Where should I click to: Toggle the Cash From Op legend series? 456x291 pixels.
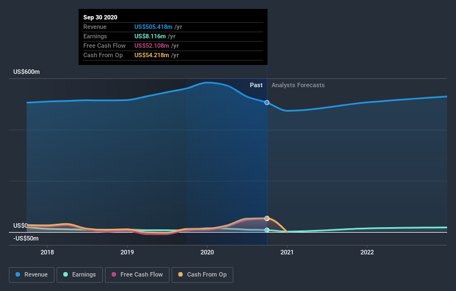[x=202, y=275]
